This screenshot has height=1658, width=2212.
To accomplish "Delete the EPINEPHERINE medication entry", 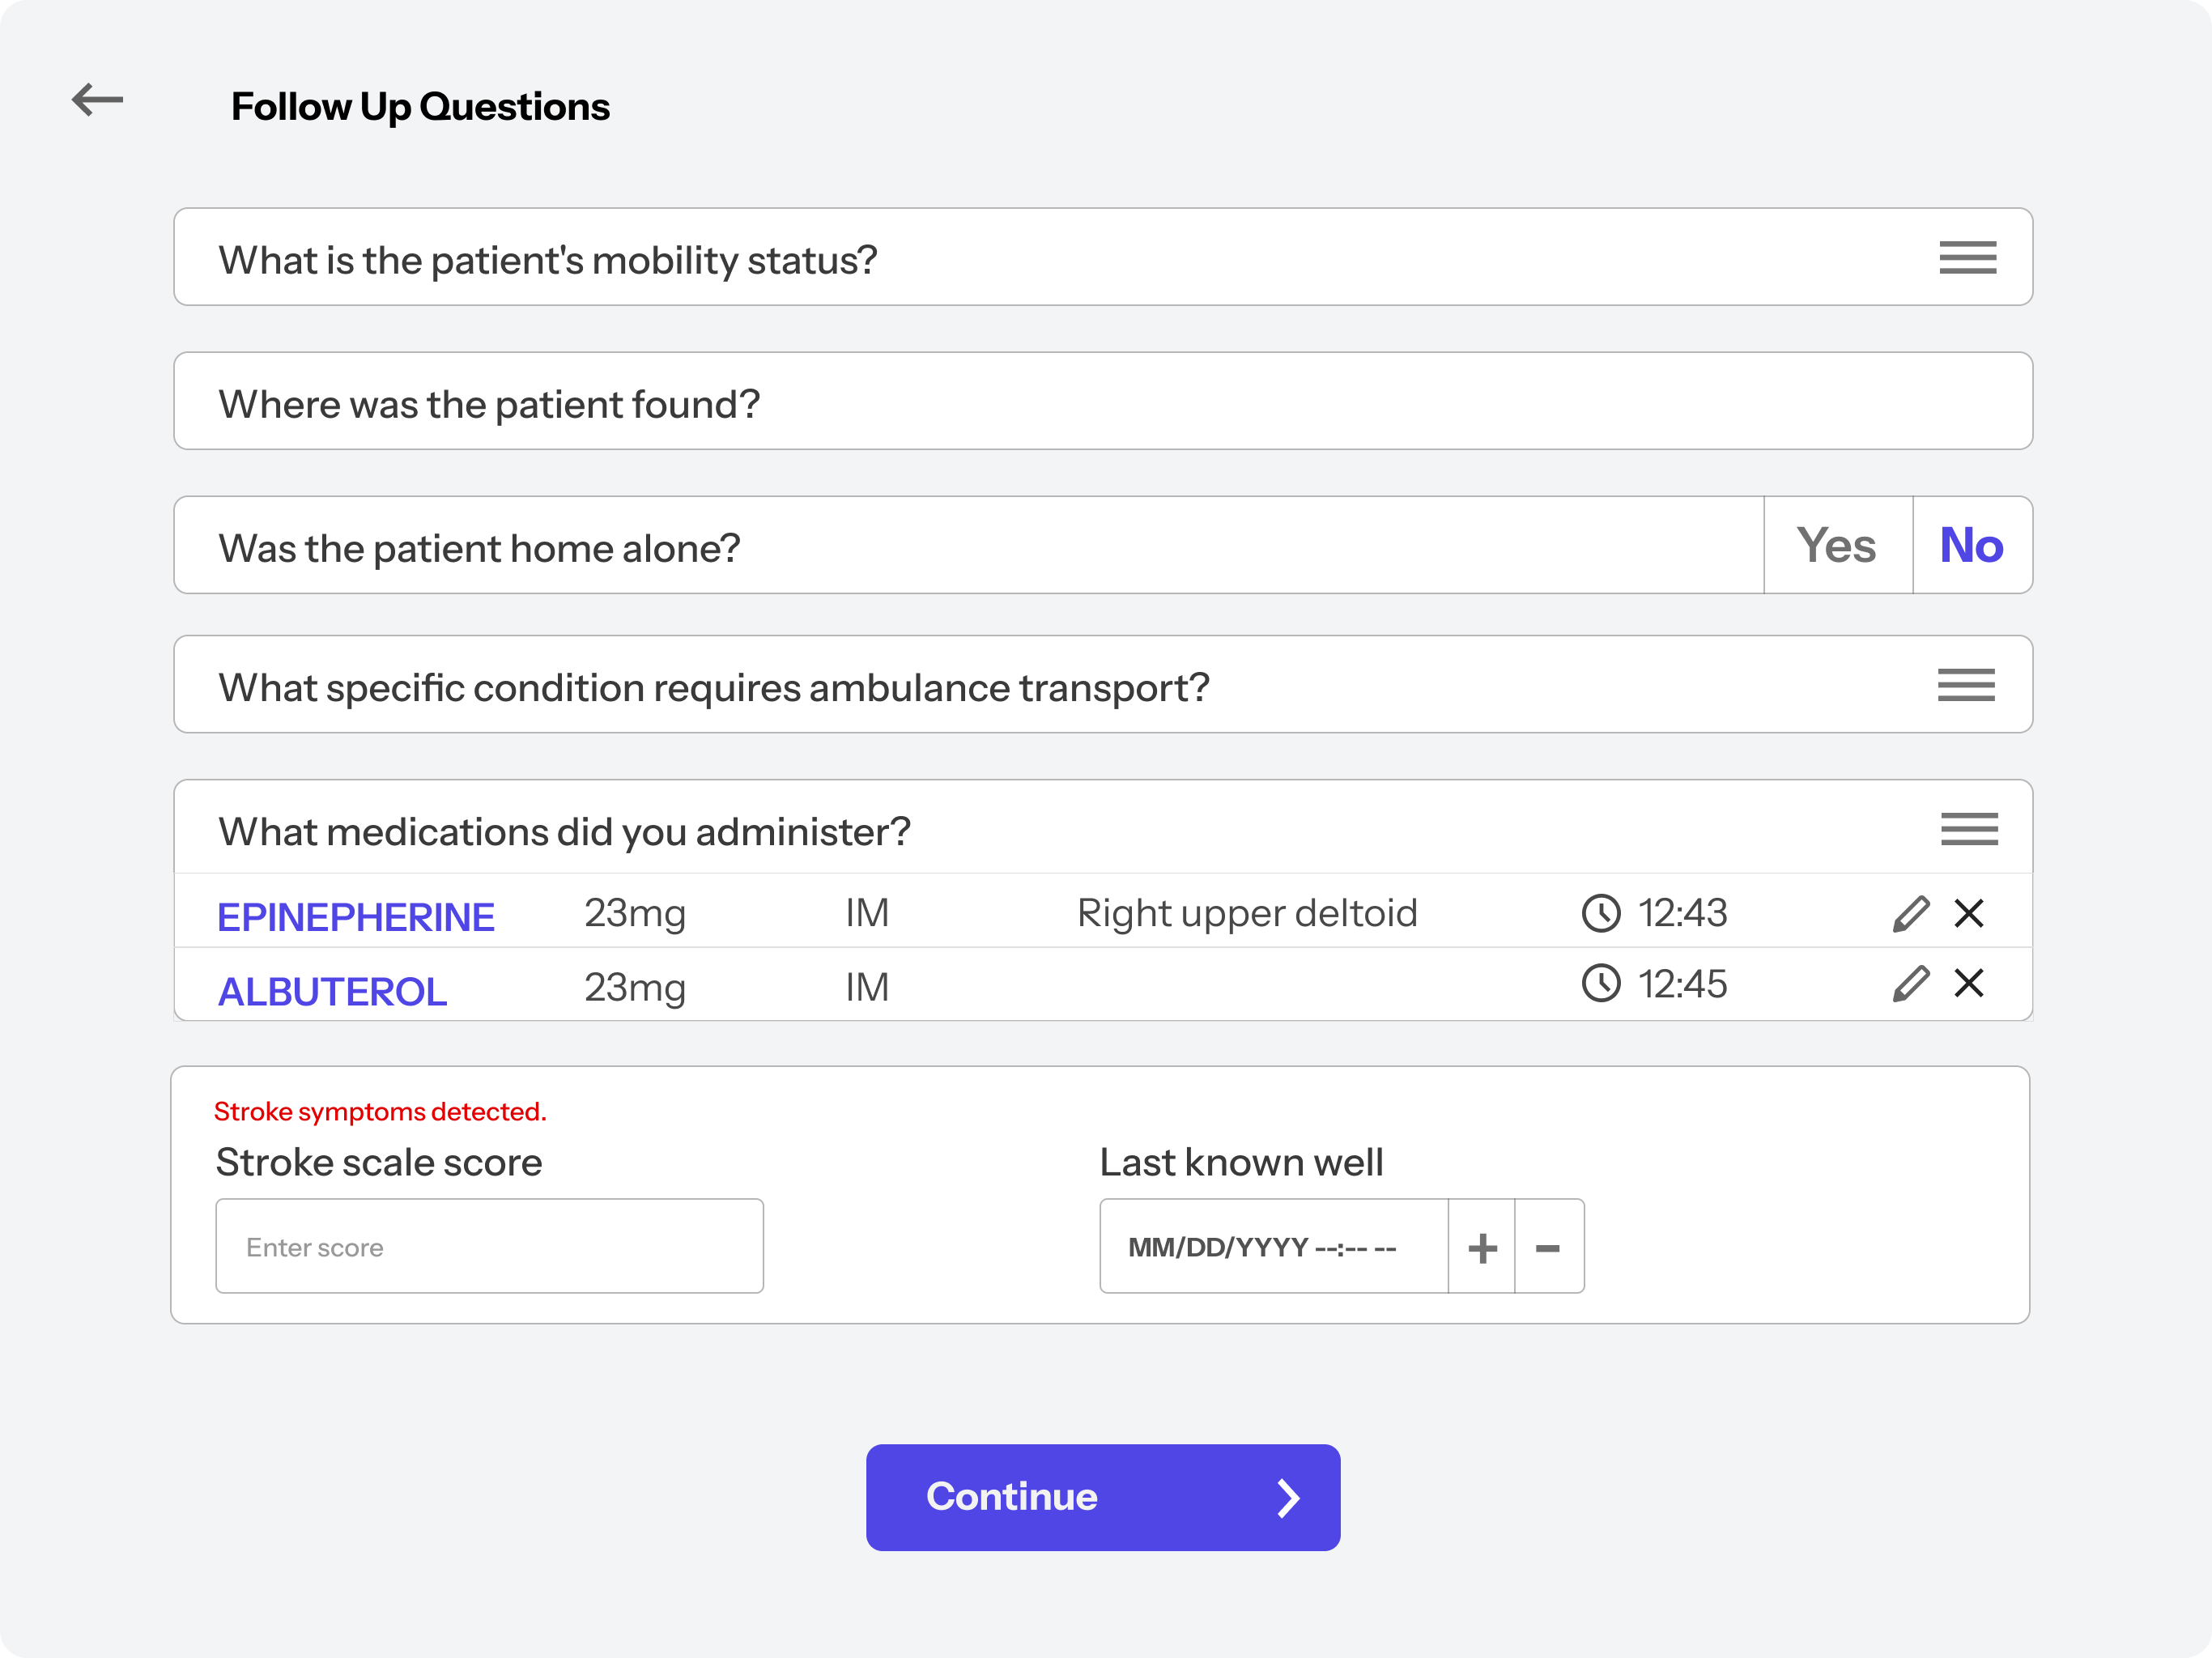I will [x=1969, y=912].
